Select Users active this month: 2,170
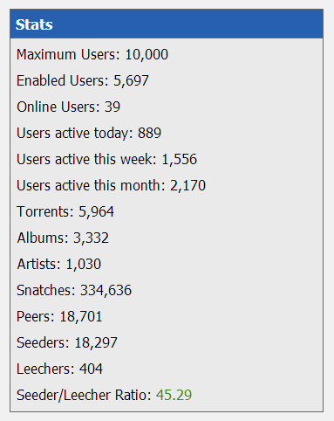 (111, 185)
